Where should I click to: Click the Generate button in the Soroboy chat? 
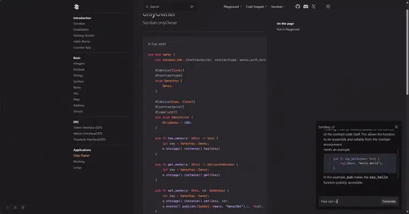[x=389, y=201]
